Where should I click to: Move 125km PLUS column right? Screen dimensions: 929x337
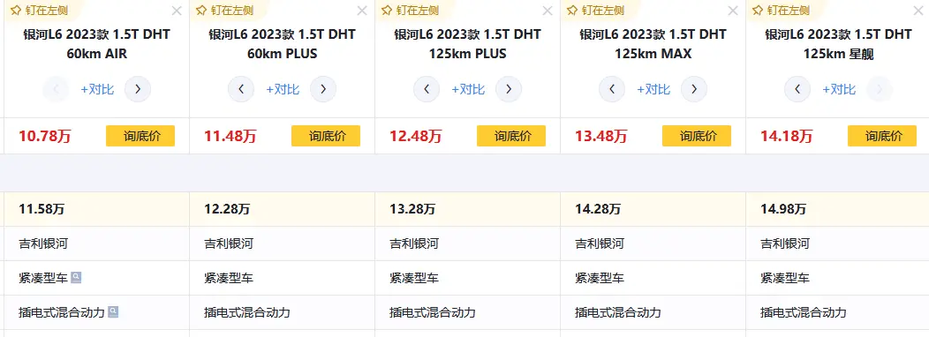coord(509,89)
